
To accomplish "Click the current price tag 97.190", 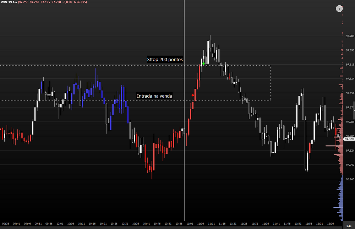I will [x=349, y=139].
